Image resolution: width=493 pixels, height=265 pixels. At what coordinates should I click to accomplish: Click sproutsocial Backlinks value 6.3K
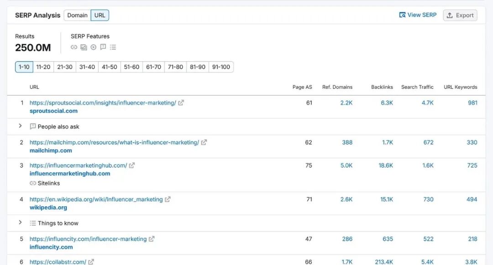[387, 103]
